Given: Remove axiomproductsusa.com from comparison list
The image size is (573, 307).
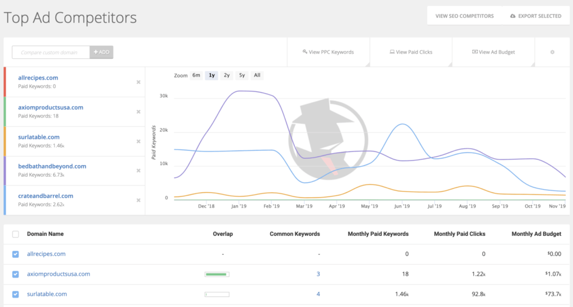Looking at the screenshot, I should point(139,112).
